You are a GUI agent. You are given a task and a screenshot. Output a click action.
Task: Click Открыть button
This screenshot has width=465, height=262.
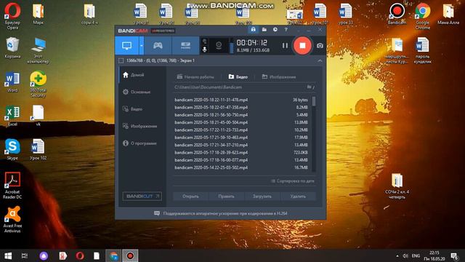[x=190, y=196]
